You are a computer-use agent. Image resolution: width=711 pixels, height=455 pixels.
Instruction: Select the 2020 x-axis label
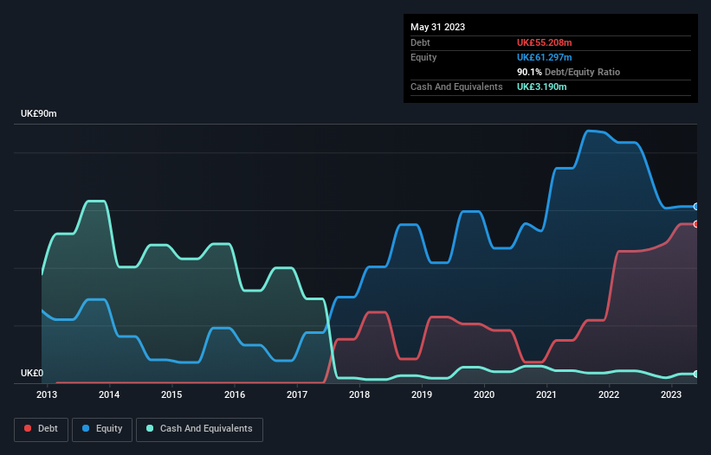coord(484,394)
